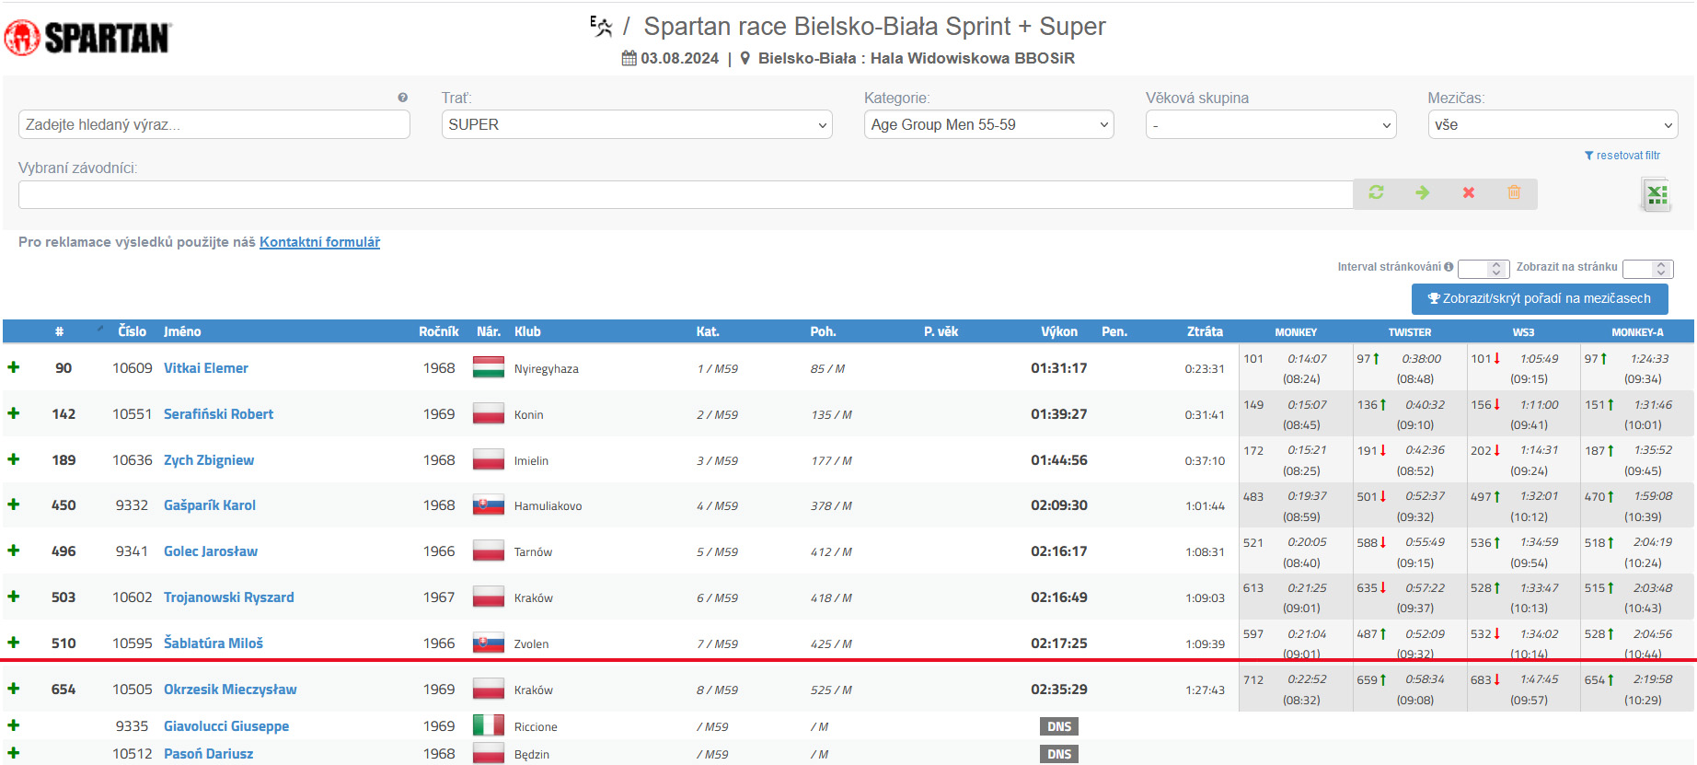Click Slovak flag in Šablatúra Miloš row
This screenshot has height=765, width=1697.
[489, 643]
